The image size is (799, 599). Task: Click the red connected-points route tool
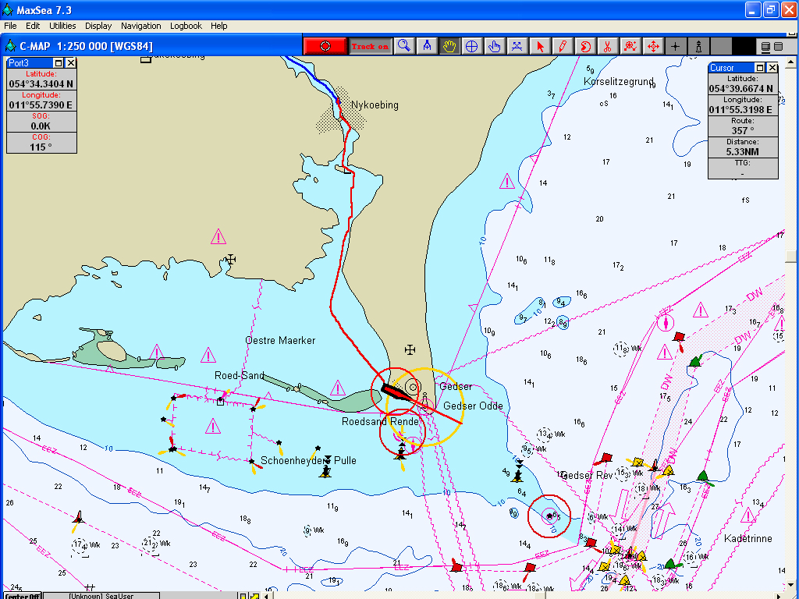(630, 46)
